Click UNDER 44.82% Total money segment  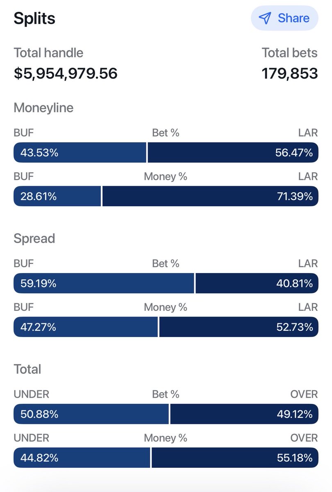click(x=82, y=457)
